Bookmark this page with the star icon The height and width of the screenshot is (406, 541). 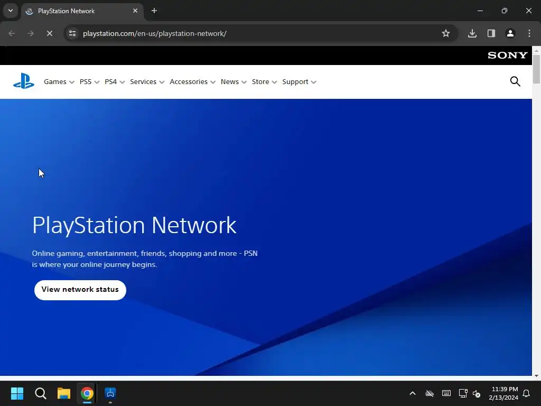(446, 33)
